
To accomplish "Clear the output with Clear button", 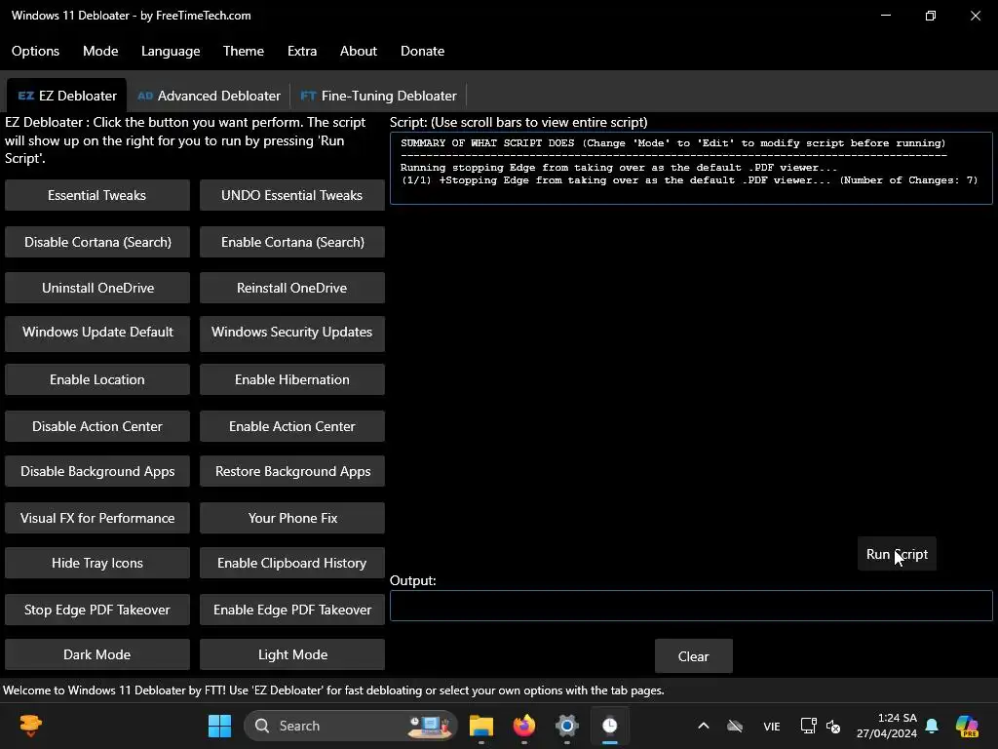I will 693,656.
